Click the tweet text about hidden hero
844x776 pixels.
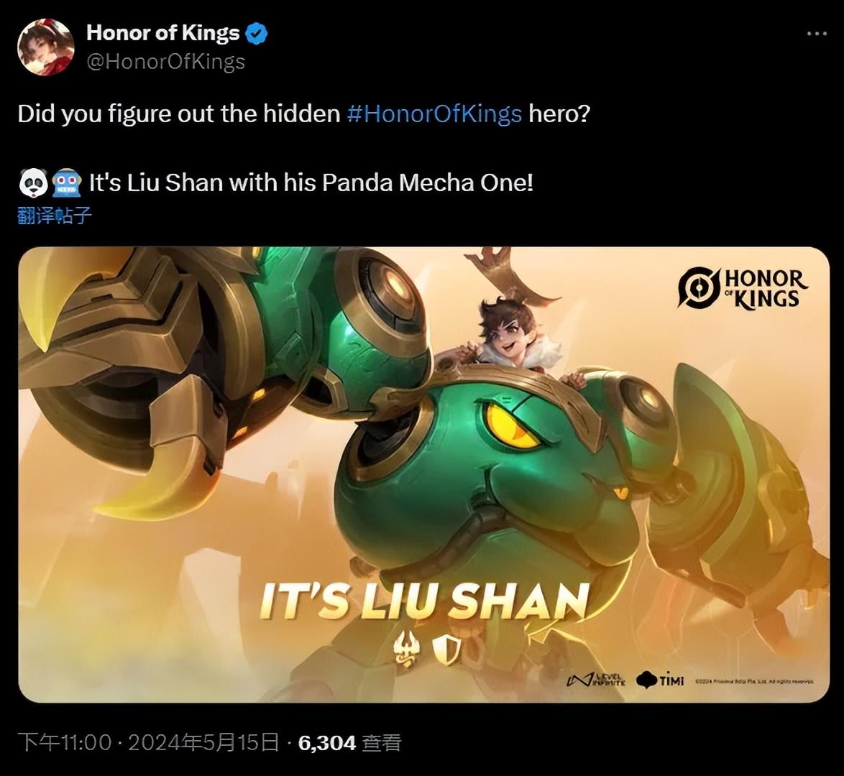(304, 114)
